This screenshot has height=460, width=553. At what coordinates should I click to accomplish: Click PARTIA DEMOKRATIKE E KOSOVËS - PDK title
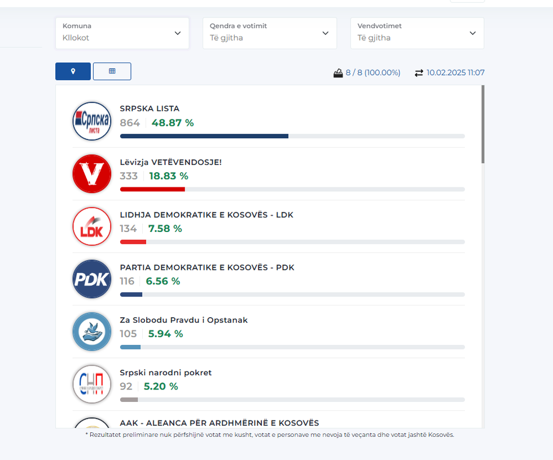[207, 268]
